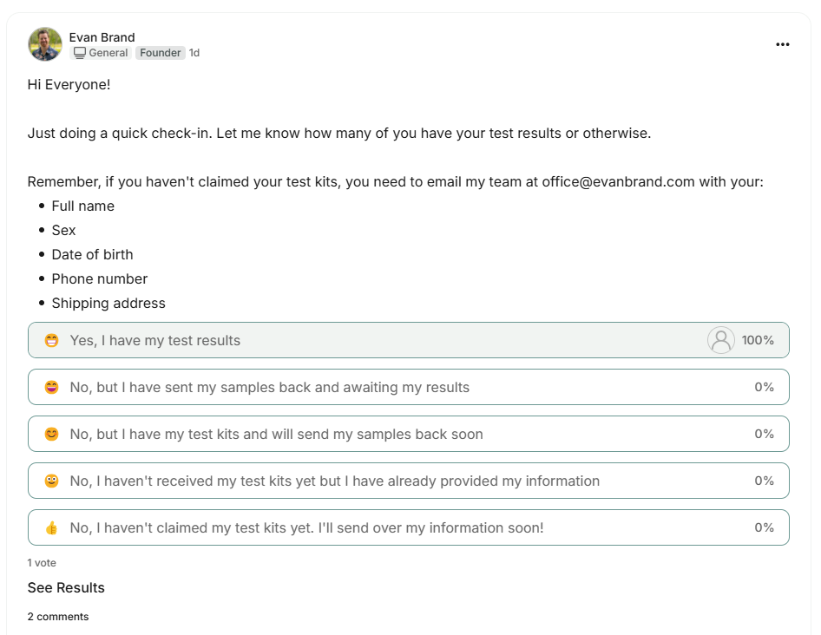
Task: Click '1 vote' to view voters
Action: [x=43, y=562]
